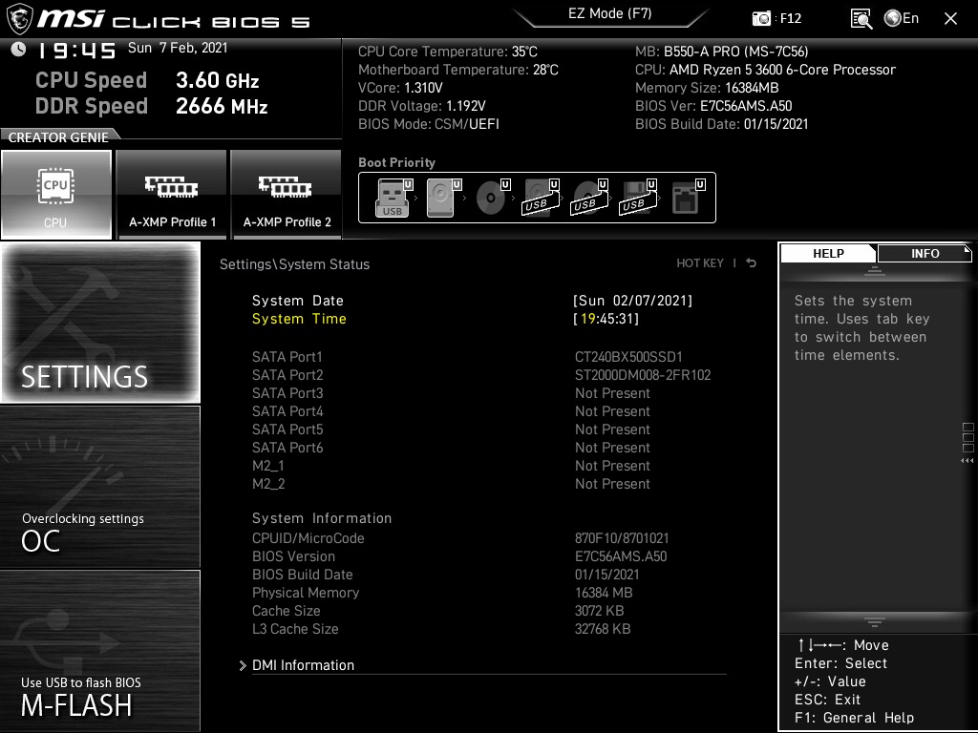This screenshot has height=733, width=978.
Task: Collapse help panel via top grip handle
Action: 875,271
